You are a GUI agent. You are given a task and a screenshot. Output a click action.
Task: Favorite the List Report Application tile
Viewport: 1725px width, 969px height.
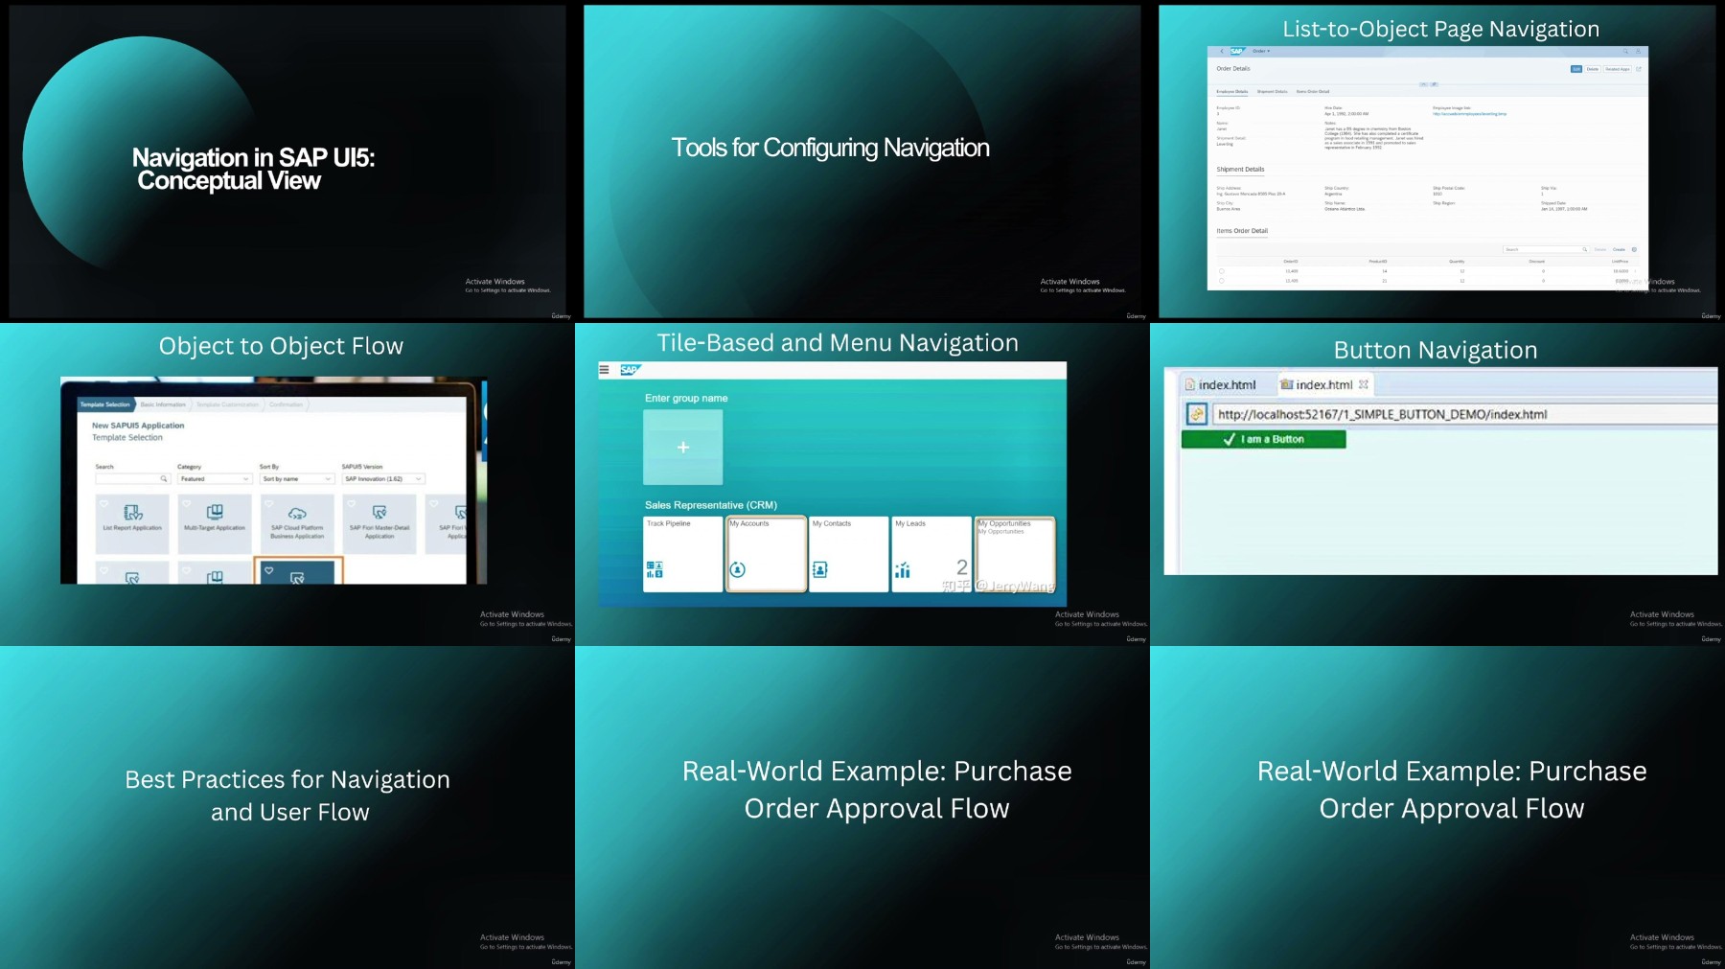point(103,504)
